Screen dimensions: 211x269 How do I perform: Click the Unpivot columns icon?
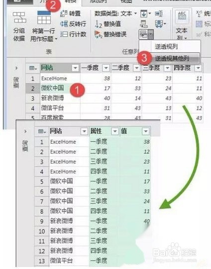[143, 34]
